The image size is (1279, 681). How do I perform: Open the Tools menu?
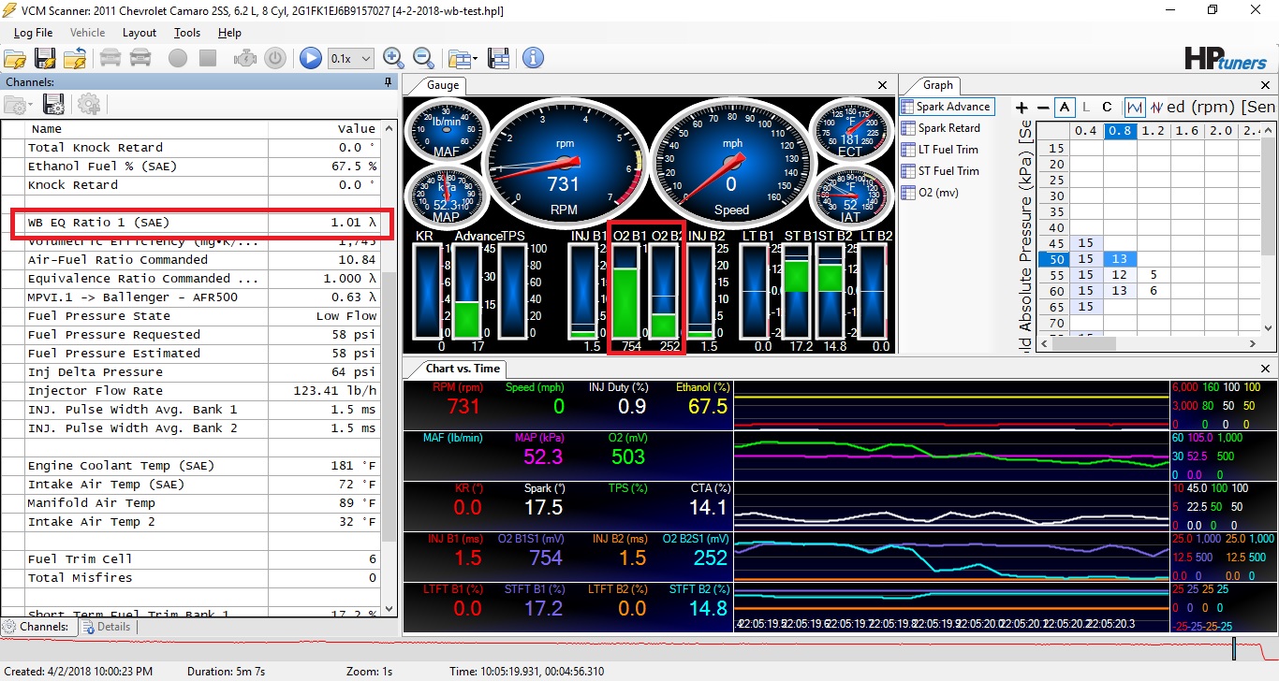187,33
